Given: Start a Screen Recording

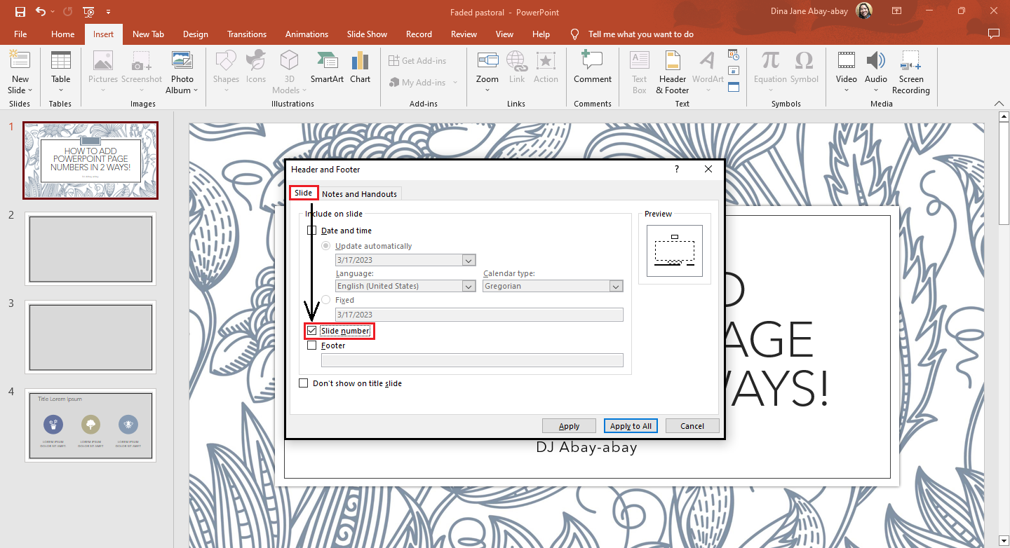Looking at the screenshot, I should click(x=910, y=70).
